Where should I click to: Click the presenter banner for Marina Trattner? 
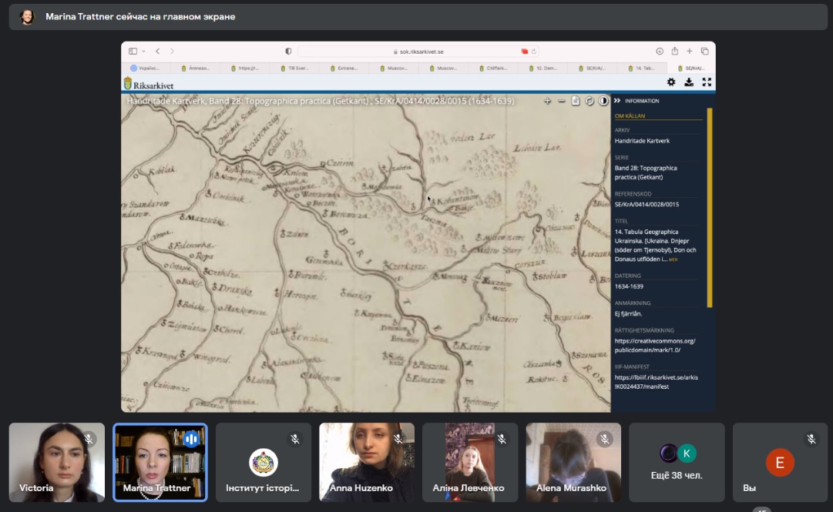pyautogui.click(x=418, y=17)
